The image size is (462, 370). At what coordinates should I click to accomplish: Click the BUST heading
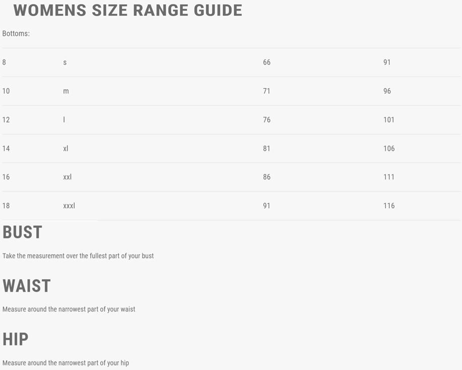[23, 232]
